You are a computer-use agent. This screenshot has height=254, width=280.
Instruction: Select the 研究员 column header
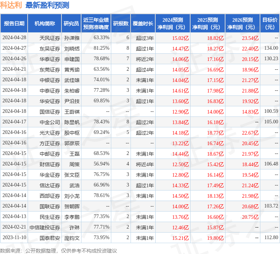coord(71,23)
